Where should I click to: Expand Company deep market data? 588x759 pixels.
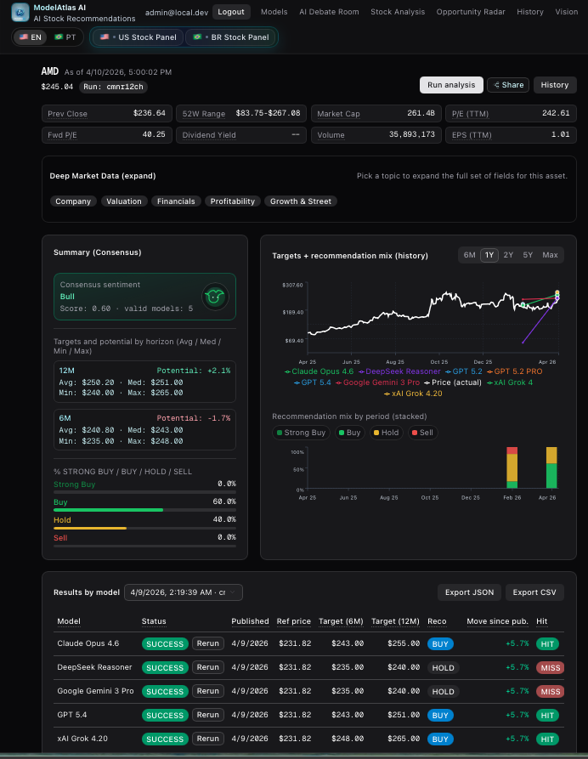pyautogui.click(x=73, y=201)
